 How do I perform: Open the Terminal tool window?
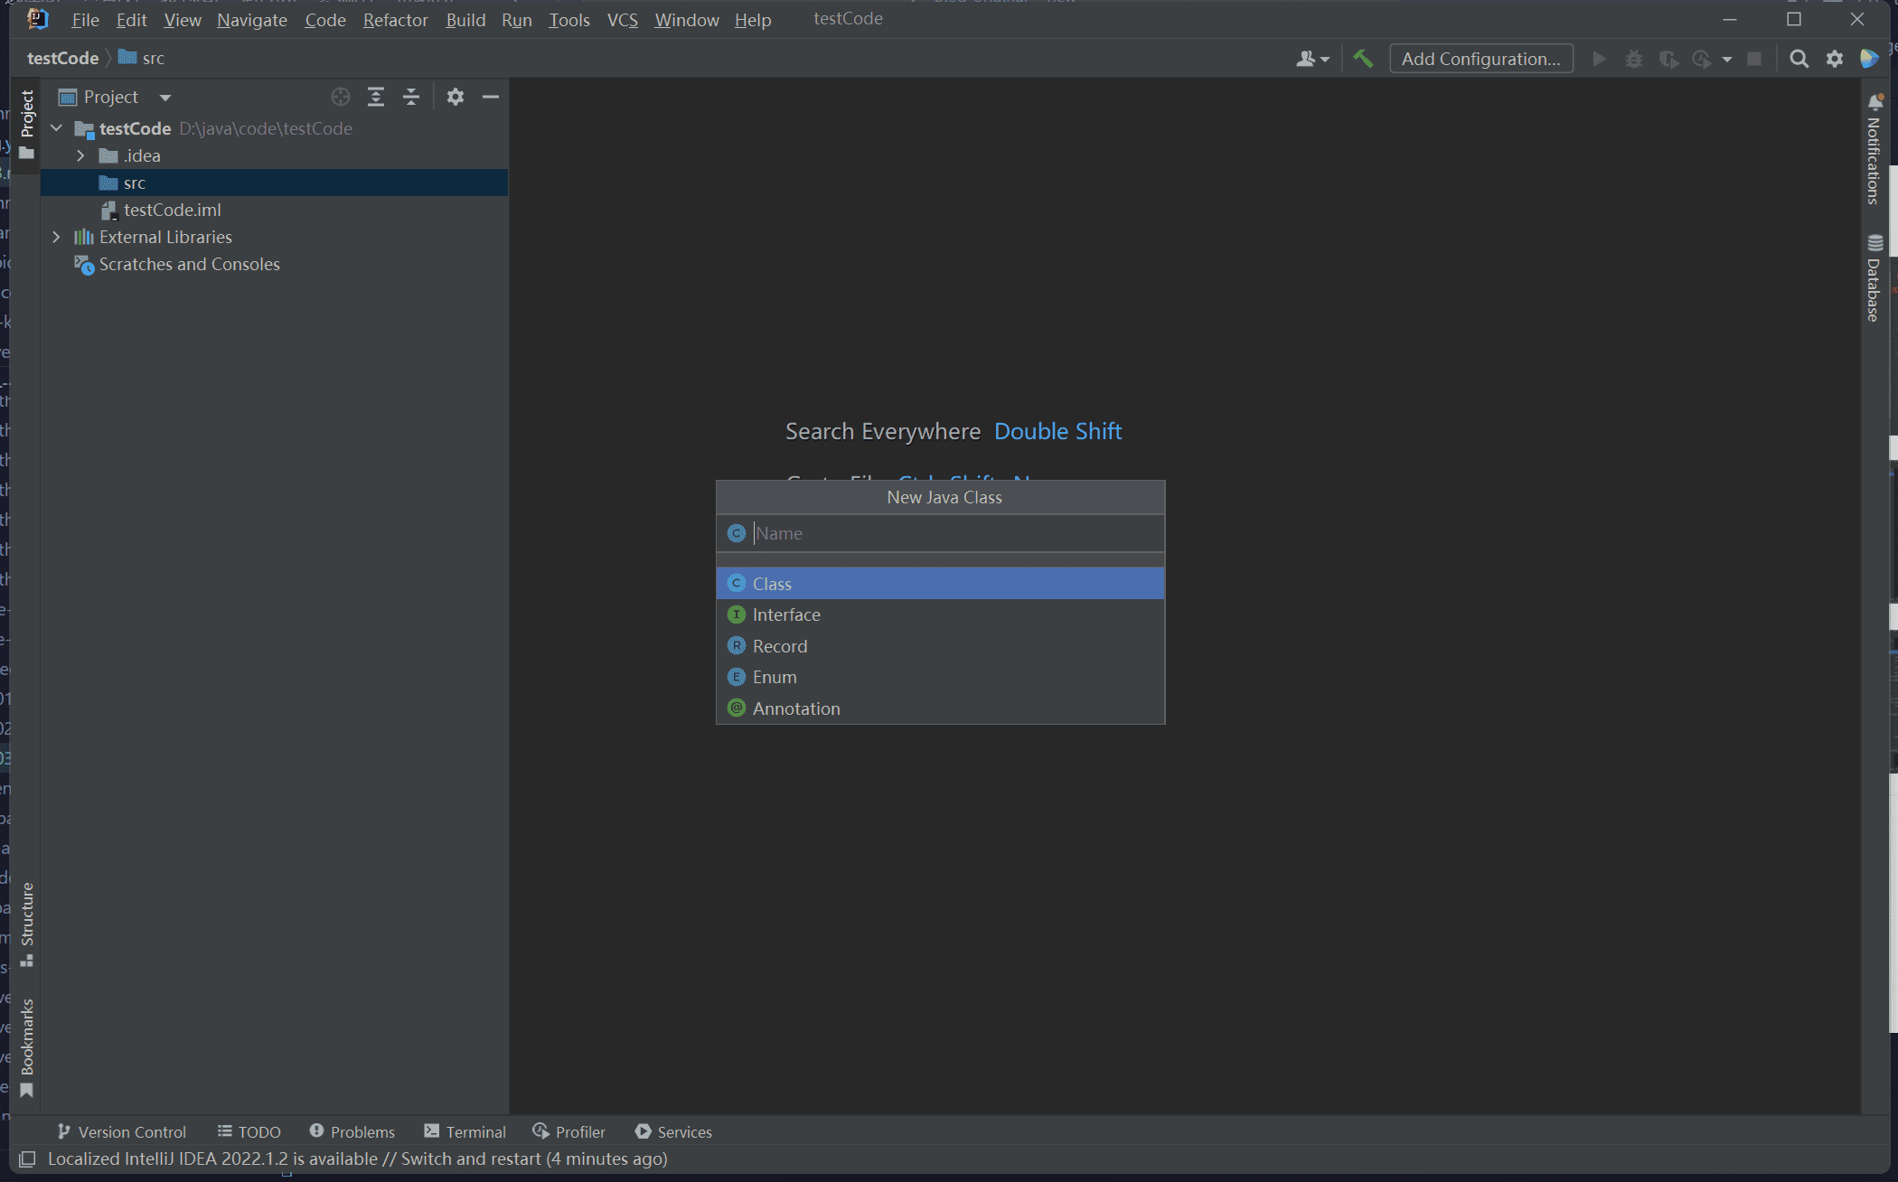(465, 1131)
